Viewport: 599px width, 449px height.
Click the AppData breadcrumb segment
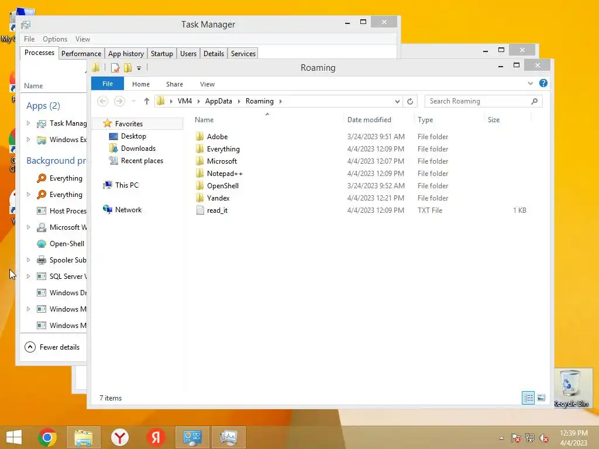219,101
